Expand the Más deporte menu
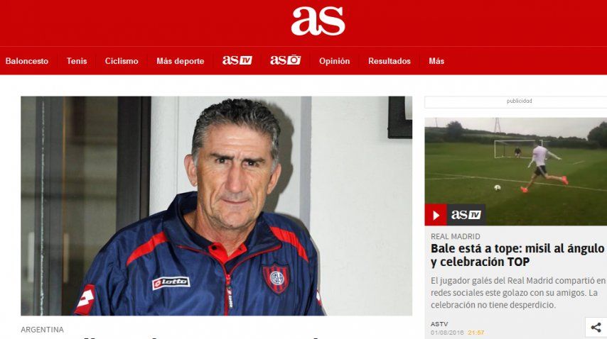Screen dimensions: 607x339 tap(180, 61)
